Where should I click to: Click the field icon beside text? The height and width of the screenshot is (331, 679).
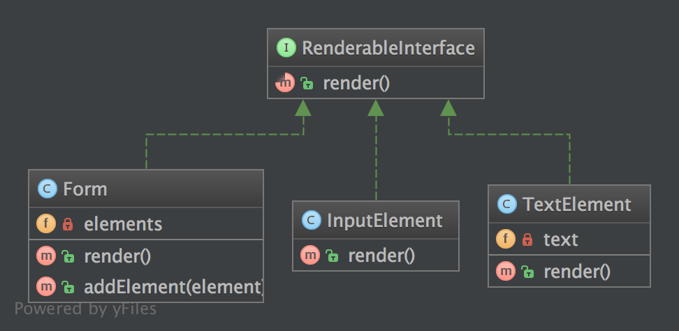[506, 240]
